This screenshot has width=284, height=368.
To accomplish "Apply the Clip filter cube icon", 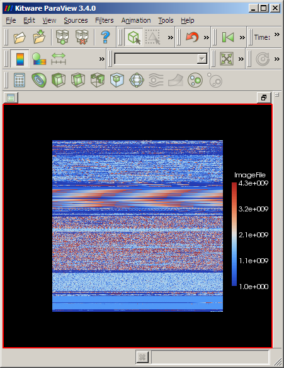I will click(x=59, y=80).
